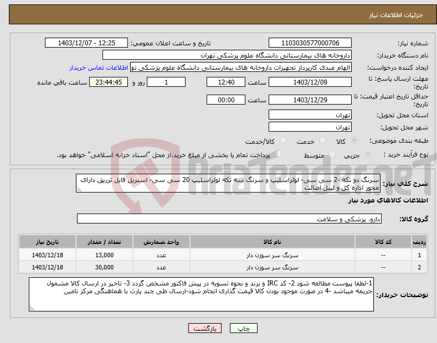This screenshot has width=437, height=343.
Task: Select the کالا radio button
Action: click(x=354, y=141)
